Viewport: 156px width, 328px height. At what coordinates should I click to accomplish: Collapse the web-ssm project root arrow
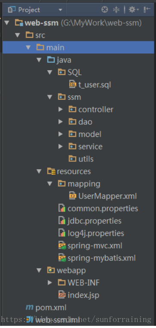7,23
